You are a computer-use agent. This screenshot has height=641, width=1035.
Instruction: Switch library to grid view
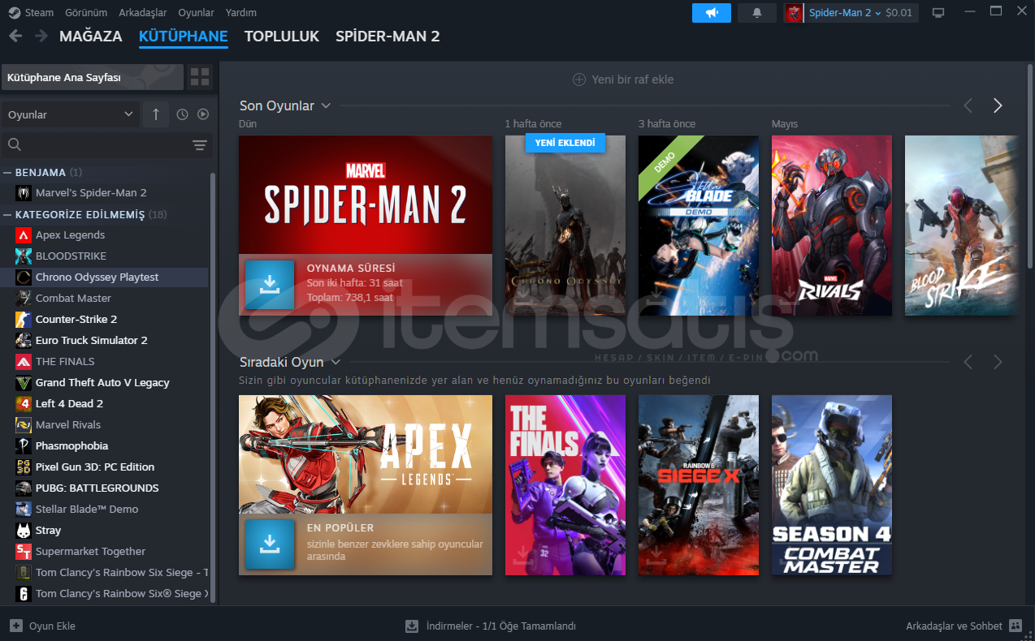(198, 77)
